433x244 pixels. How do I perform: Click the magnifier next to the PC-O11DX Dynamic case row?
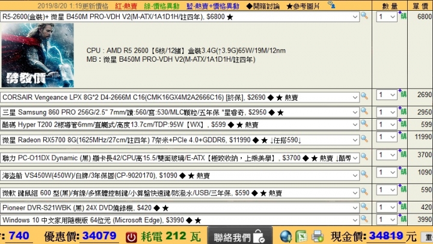(x=364, y=156)
